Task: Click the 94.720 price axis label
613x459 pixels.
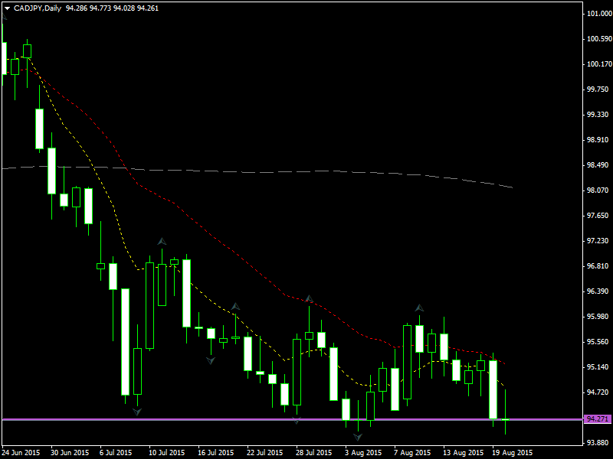Action: pos(599,392)
